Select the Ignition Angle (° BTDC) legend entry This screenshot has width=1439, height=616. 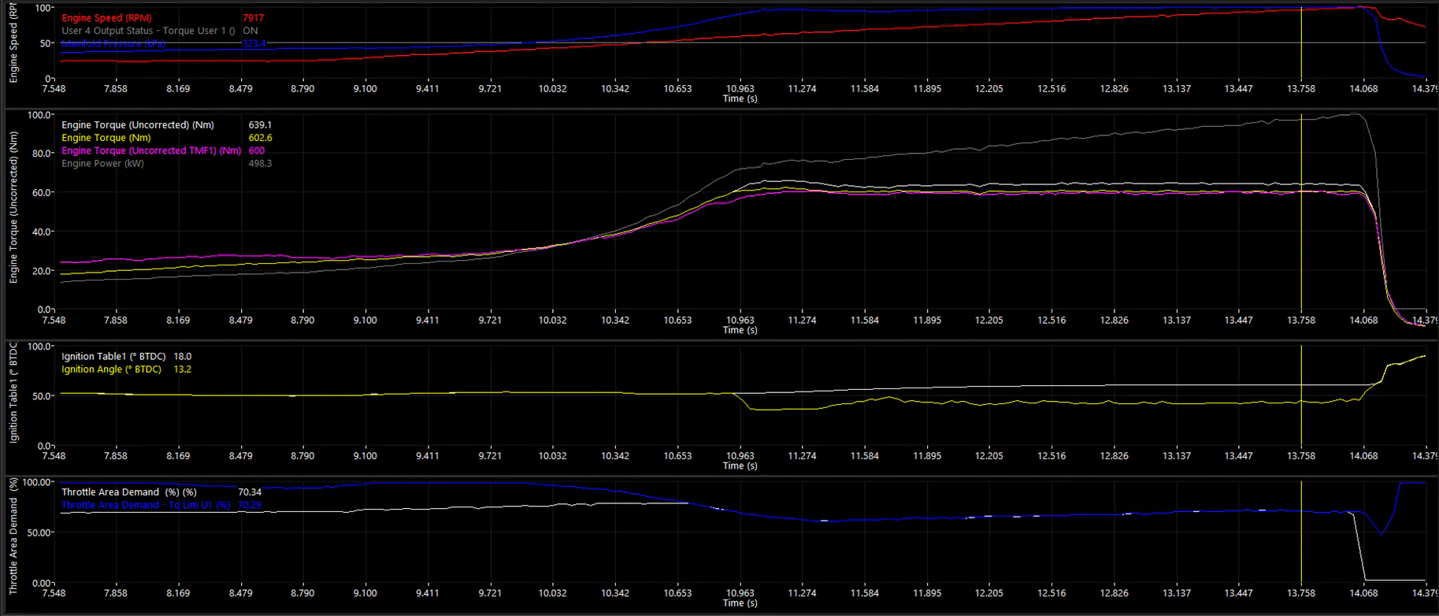click(x=111, y=369)
